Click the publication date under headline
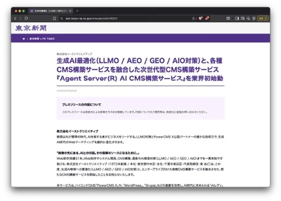The height and width of the screenshot is (201, 281). pos(66,91)
